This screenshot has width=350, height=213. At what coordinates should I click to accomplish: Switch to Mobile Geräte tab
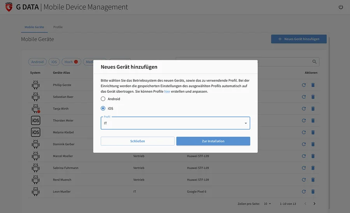point(34,27)
